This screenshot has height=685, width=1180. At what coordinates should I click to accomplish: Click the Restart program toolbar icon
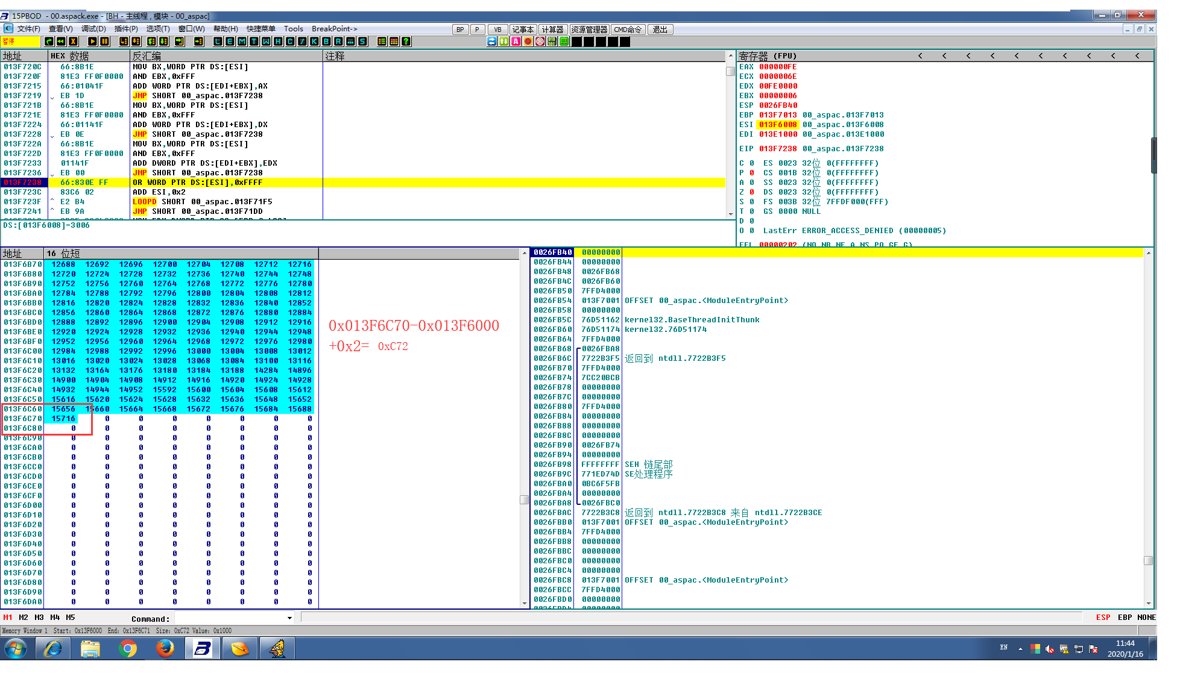61,42
